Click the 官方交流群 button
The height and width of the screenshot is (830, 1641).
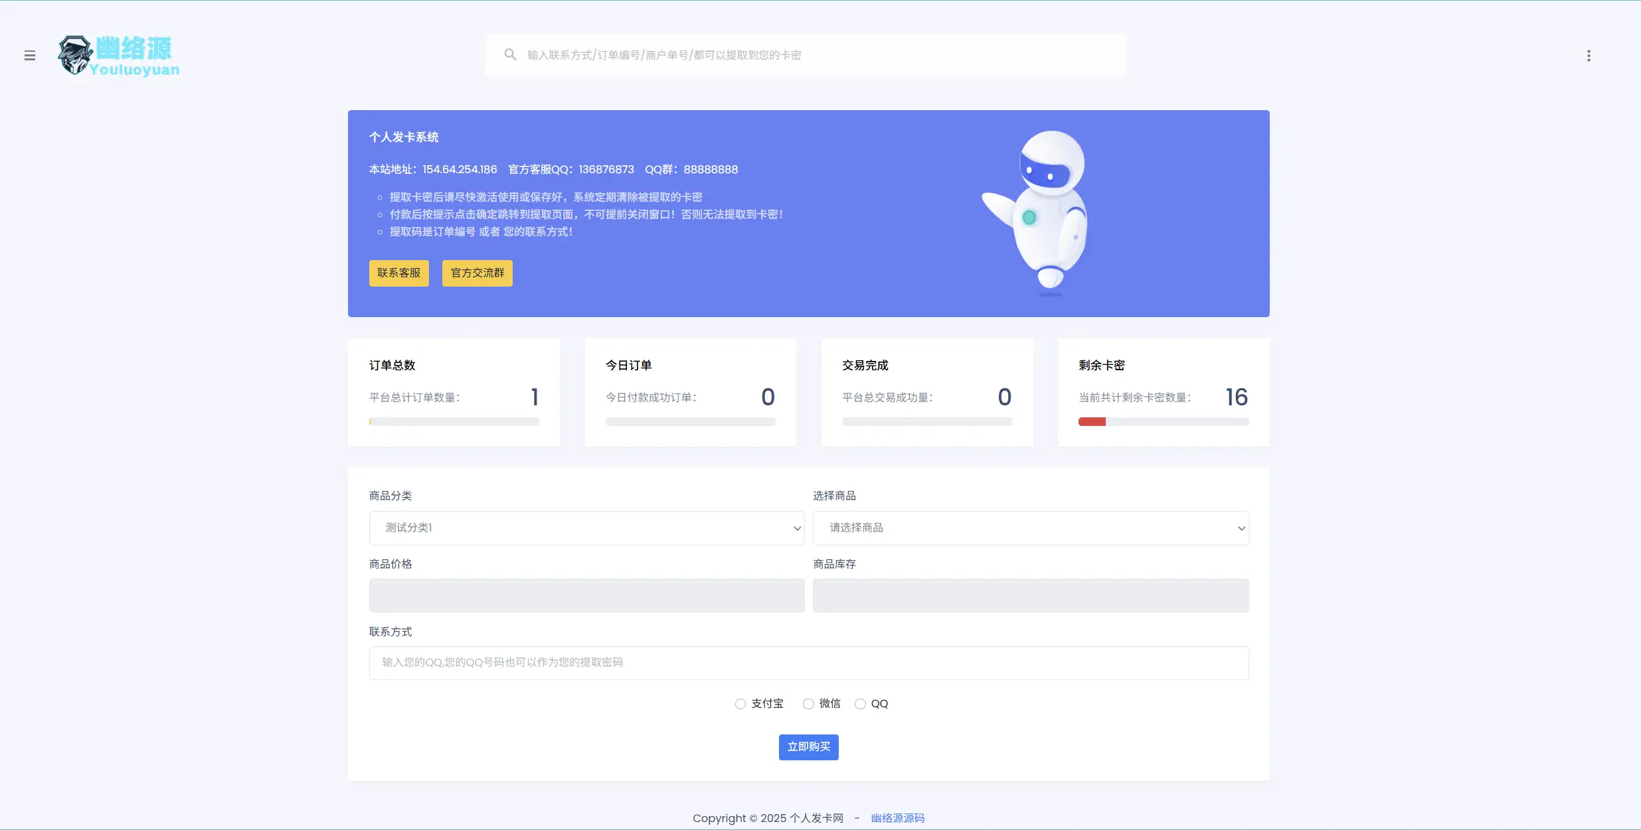477,273
